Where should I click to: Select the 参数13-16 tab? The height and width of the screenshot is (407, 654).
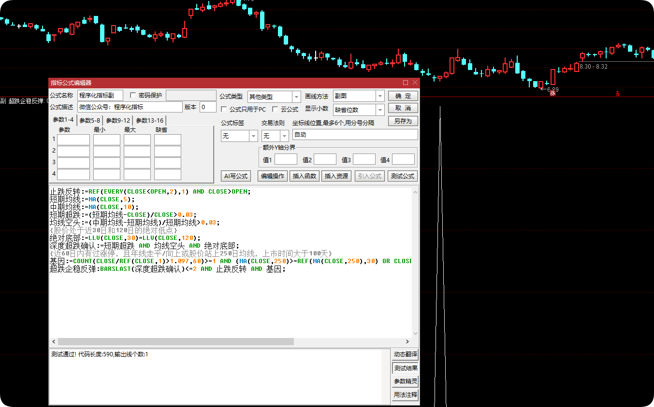click(x=149, y=120)
